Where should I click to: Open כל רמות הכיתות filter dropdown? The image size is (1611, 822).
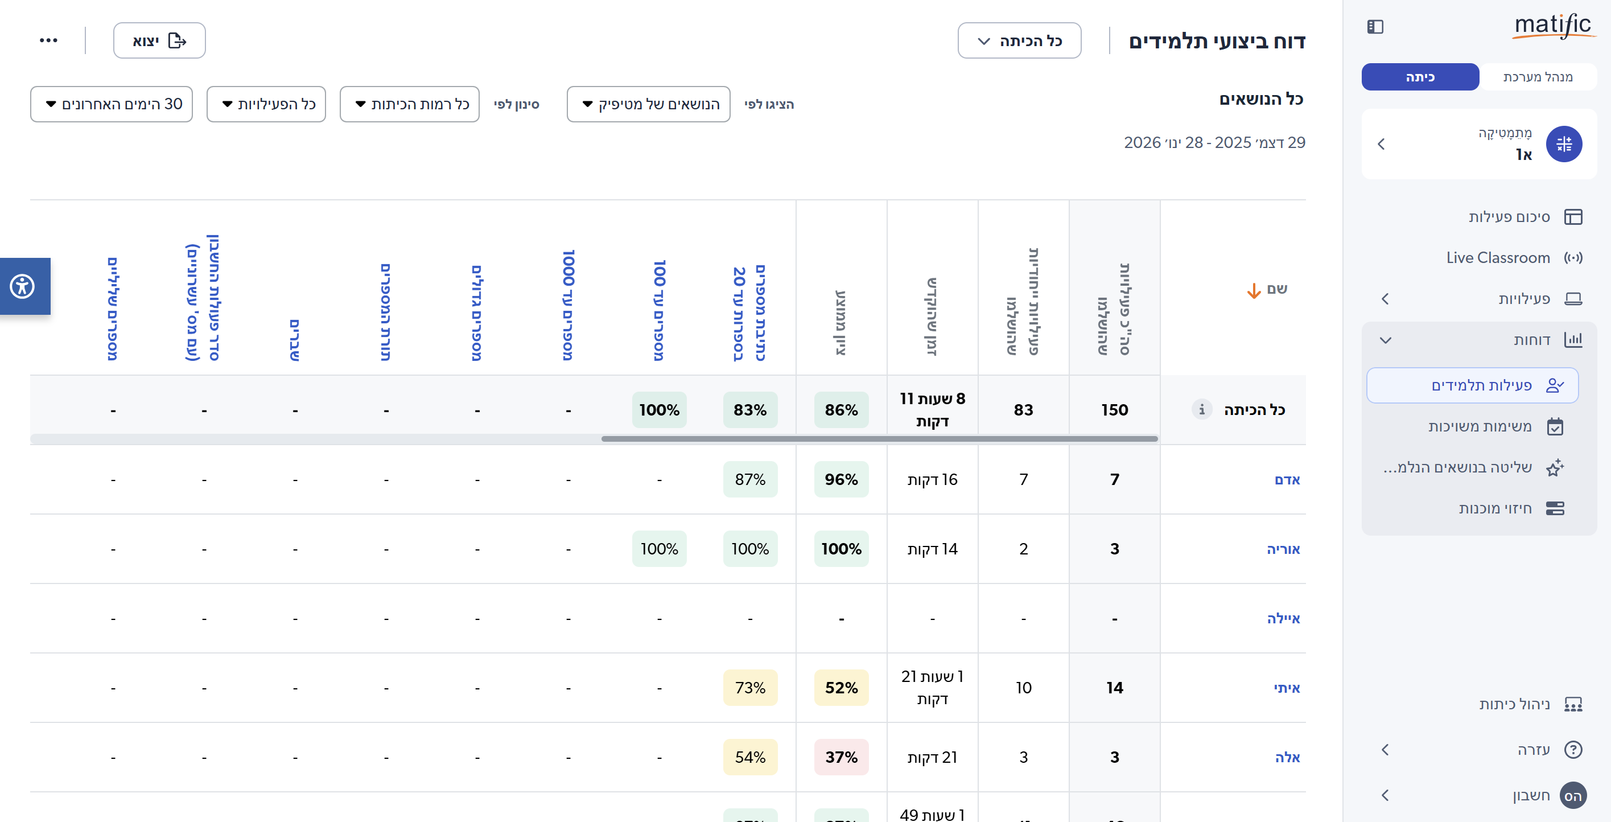point(410,105)
